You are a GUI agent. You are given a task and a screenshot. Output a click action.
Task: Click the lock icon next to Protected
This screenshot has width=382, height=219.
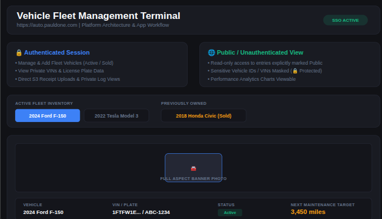point(295,71)
